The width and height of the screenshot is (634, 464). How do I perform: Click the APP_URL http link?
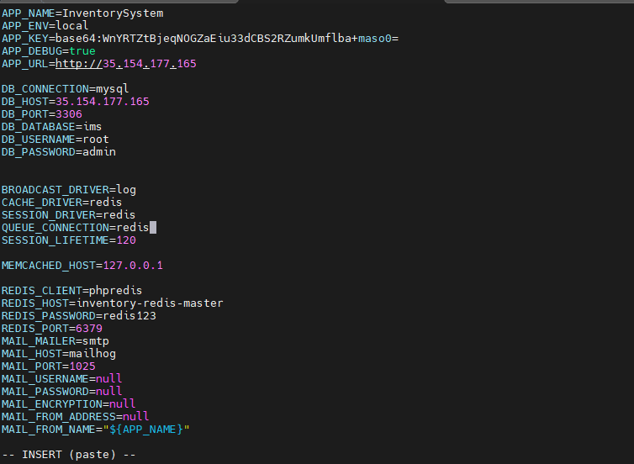coord(126,64)
